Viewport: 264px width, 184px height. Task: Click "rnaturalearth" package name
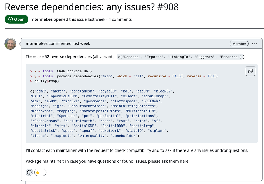click(x=79, y=121)
